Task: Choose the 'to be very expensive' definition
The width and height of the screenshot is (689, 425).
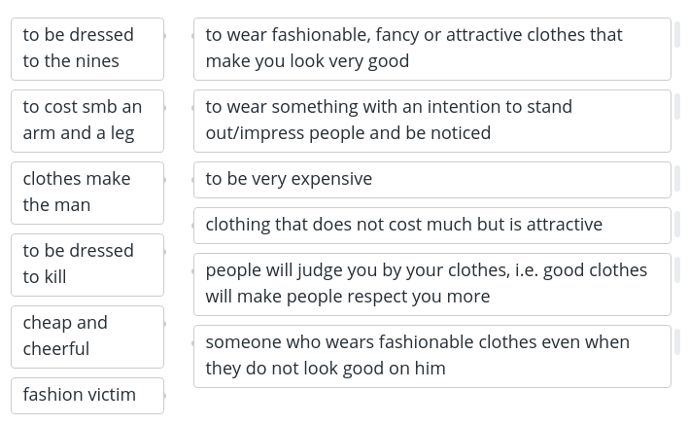Action: 432,180
